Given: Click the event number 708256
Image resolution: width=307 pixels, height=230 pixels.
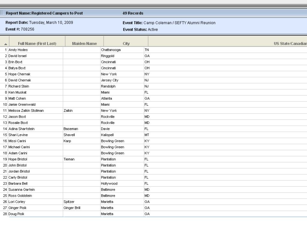Looking at the screenshot, I should [x=27, y=29].
